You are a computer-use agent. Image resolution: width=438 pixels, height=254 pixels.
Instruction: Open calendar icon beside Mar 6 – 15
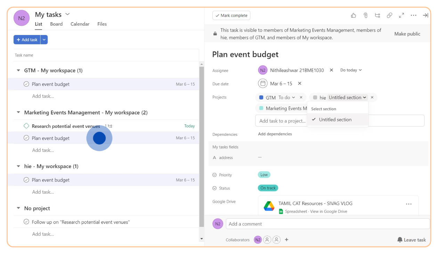click(x=263, y=84)
